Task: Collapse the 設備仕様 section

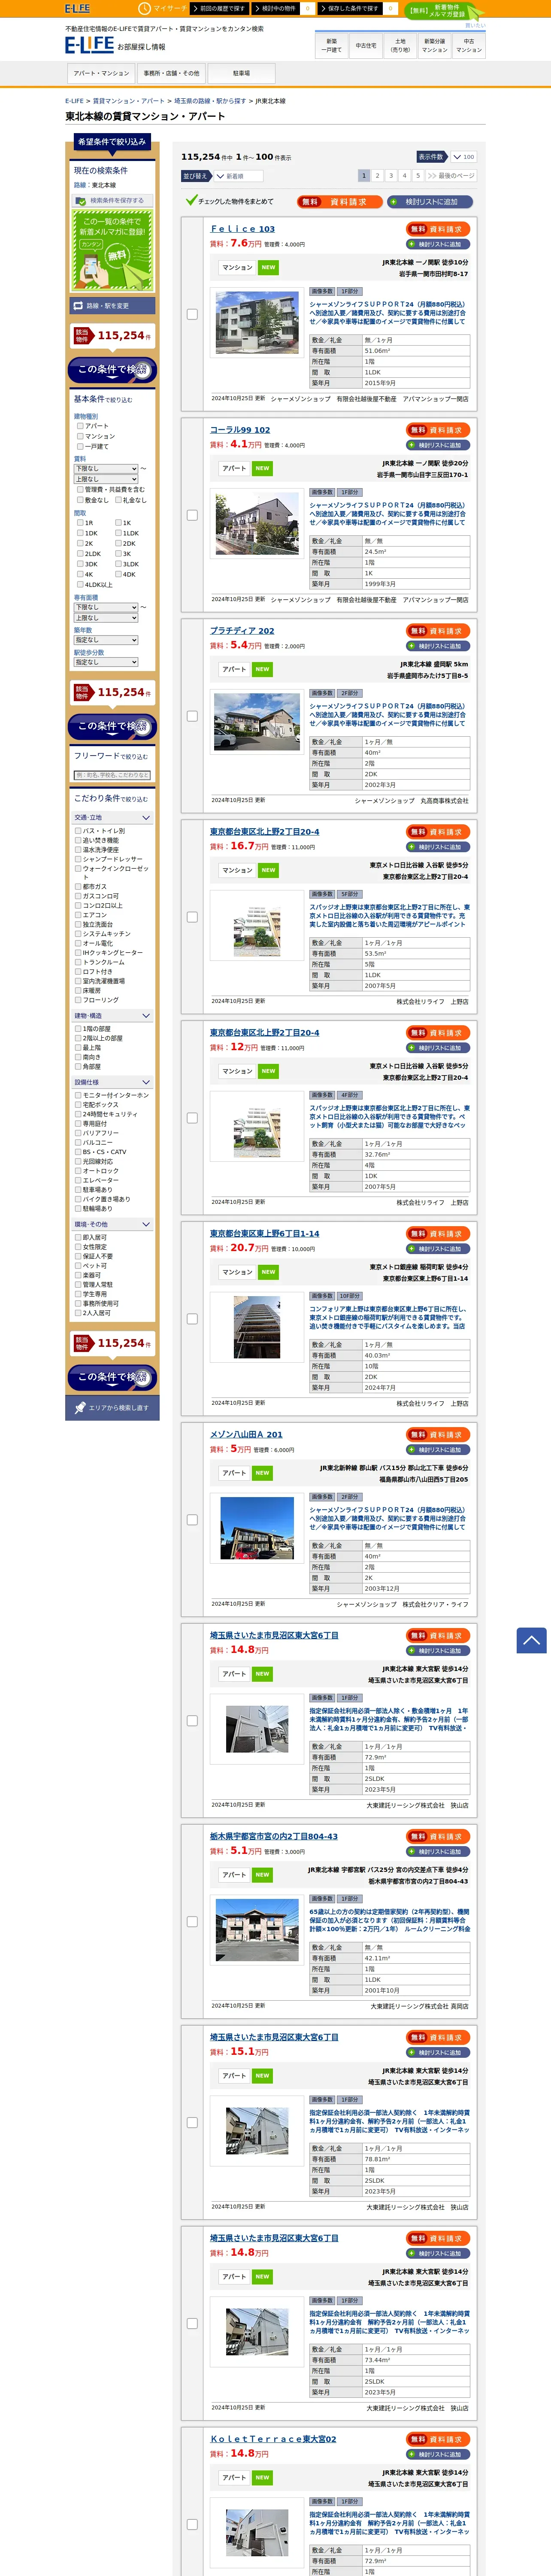Action: point(112,1082)
